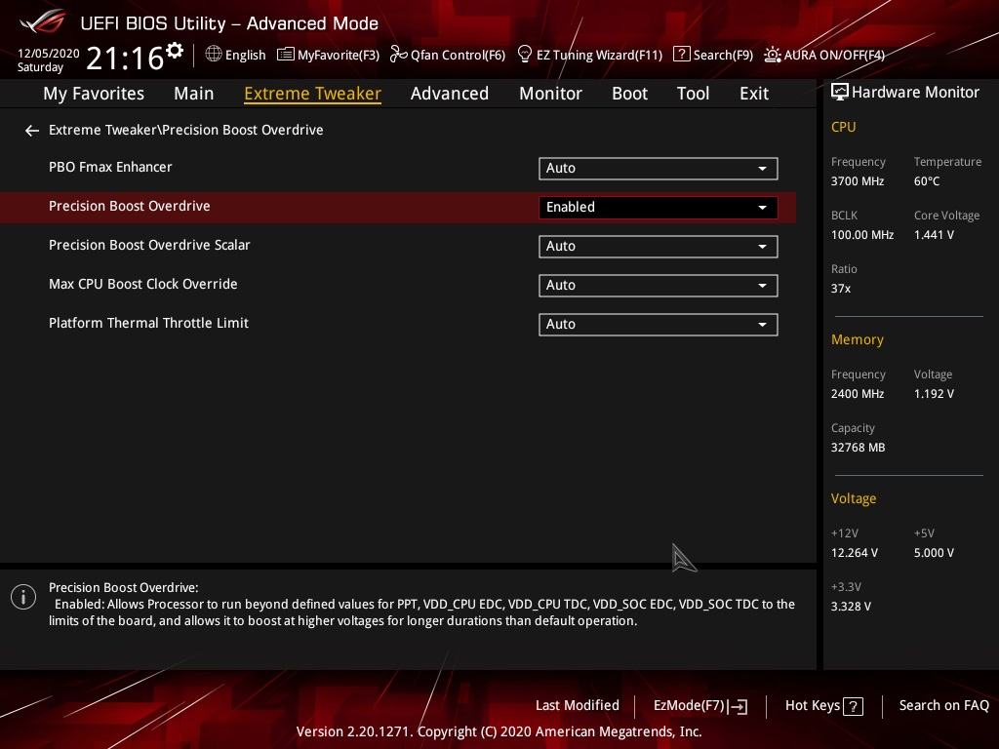Click the EzMode exit arrow icon
The image size is (999, 749).
738,706
